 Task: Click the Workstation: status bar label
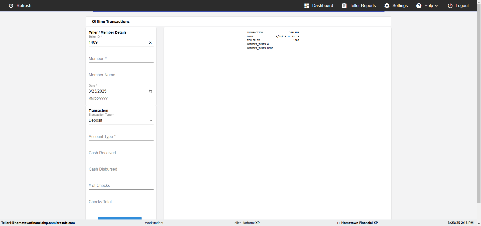[154, 223]
